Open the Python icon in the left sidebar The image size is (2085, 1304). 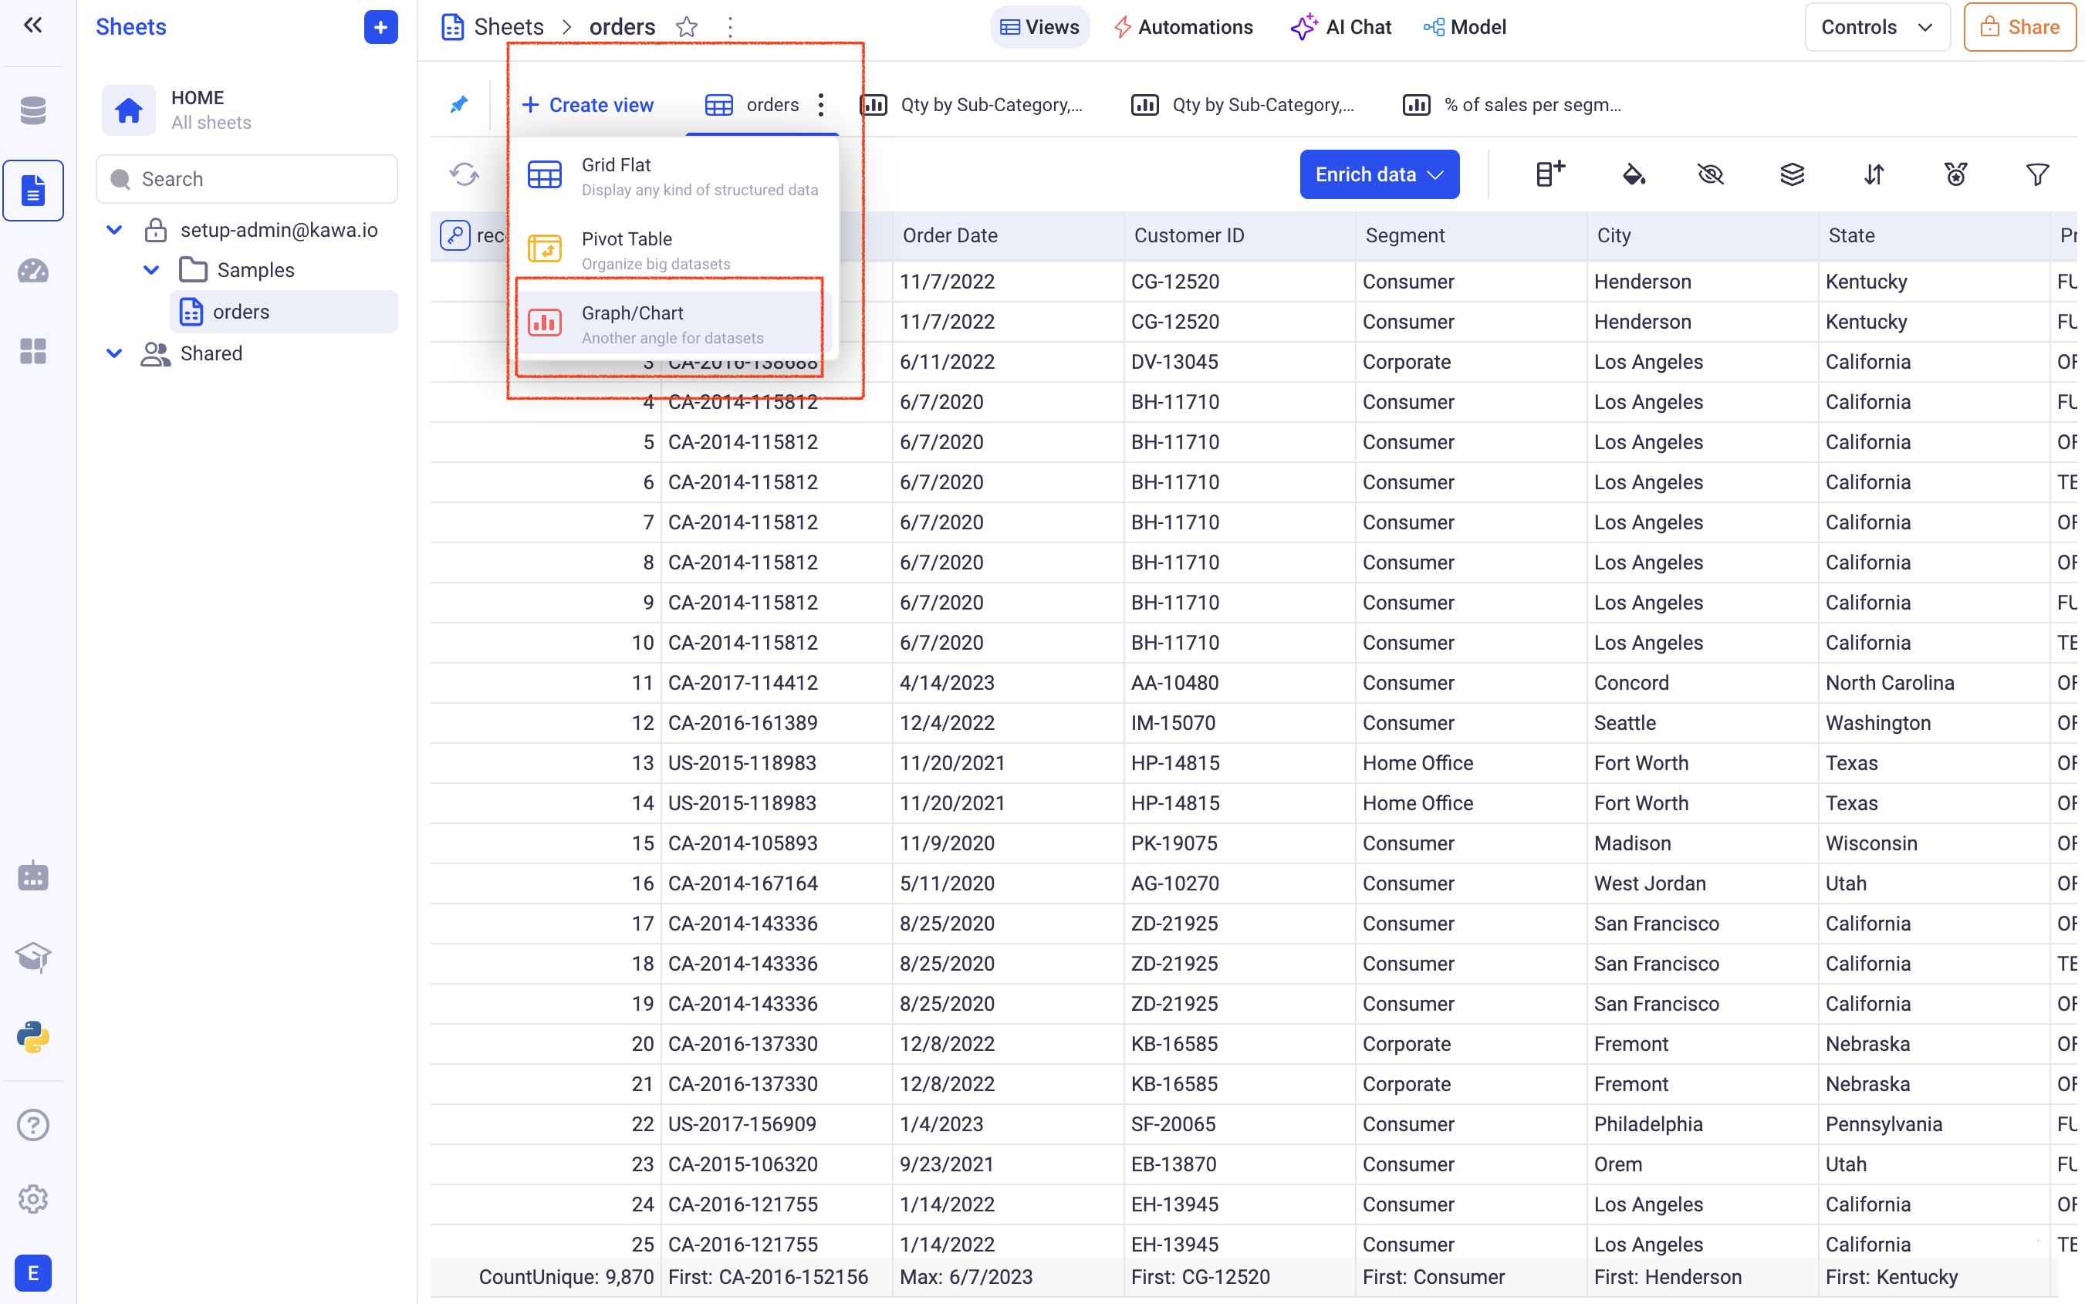pyautogui.click(x=32, y=1037)
